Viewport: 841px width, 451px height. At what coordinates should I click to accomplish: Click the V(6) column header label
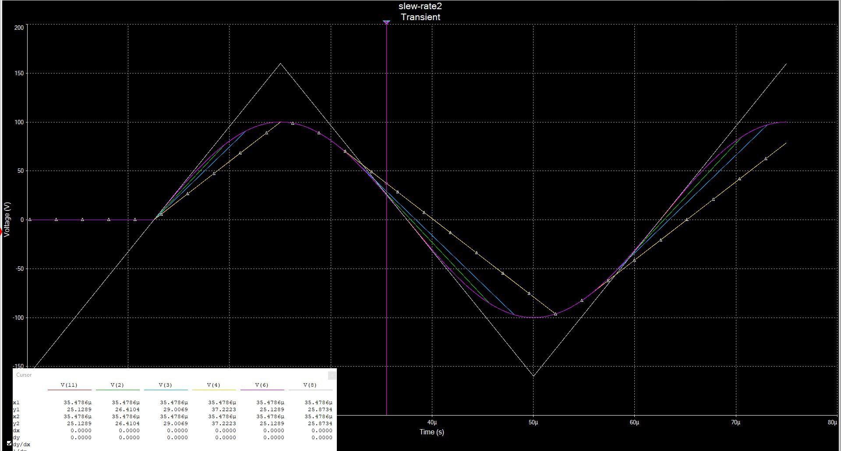[x=262, y=385]
